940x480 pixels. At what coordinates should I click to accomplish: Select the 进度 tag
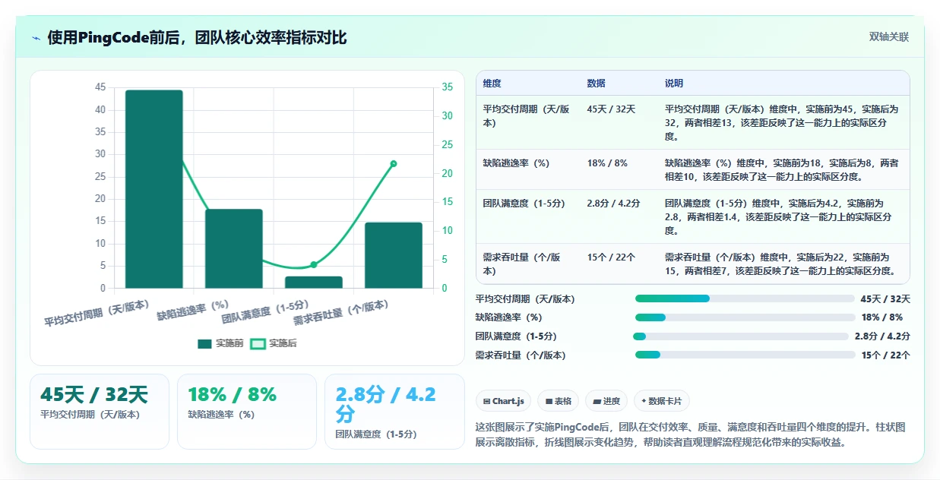606,401
